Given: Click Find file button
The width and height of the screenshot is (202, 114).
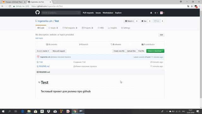Looking at the screenshot, I should 141,51.
